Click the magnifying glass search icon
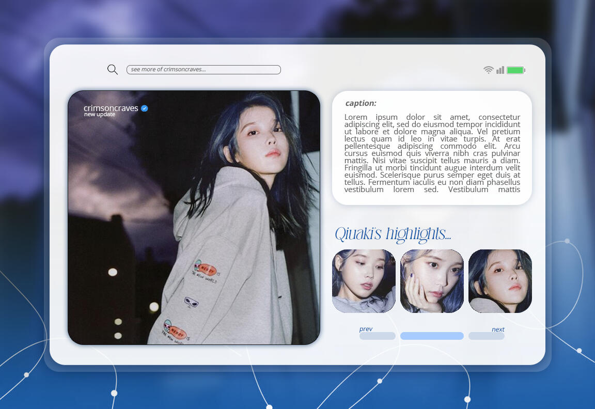The height and width of the screenshot is (409, 595). (112, 69)
